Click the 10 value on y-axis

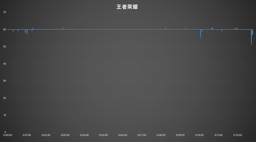(5, 115)
